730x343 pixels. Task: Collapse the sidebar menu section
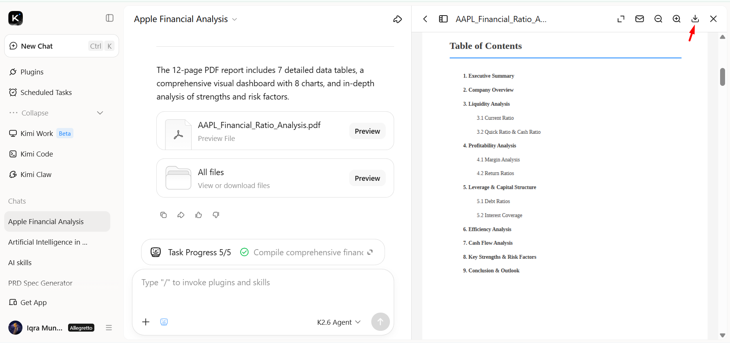coord(56,113)
